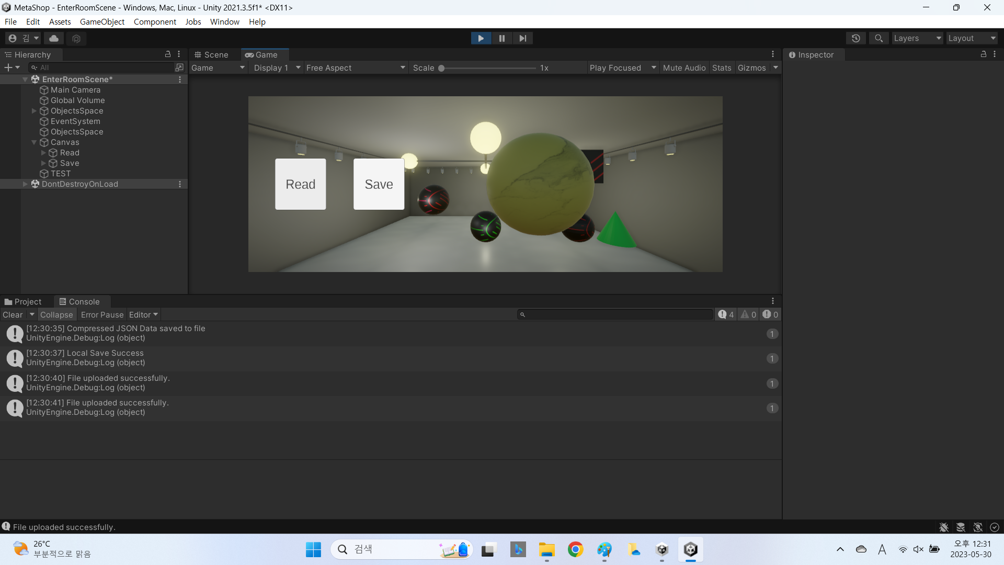Toggle Collapse in Console
Viewport: 1004px width, 565px height.
pos(56,315)
